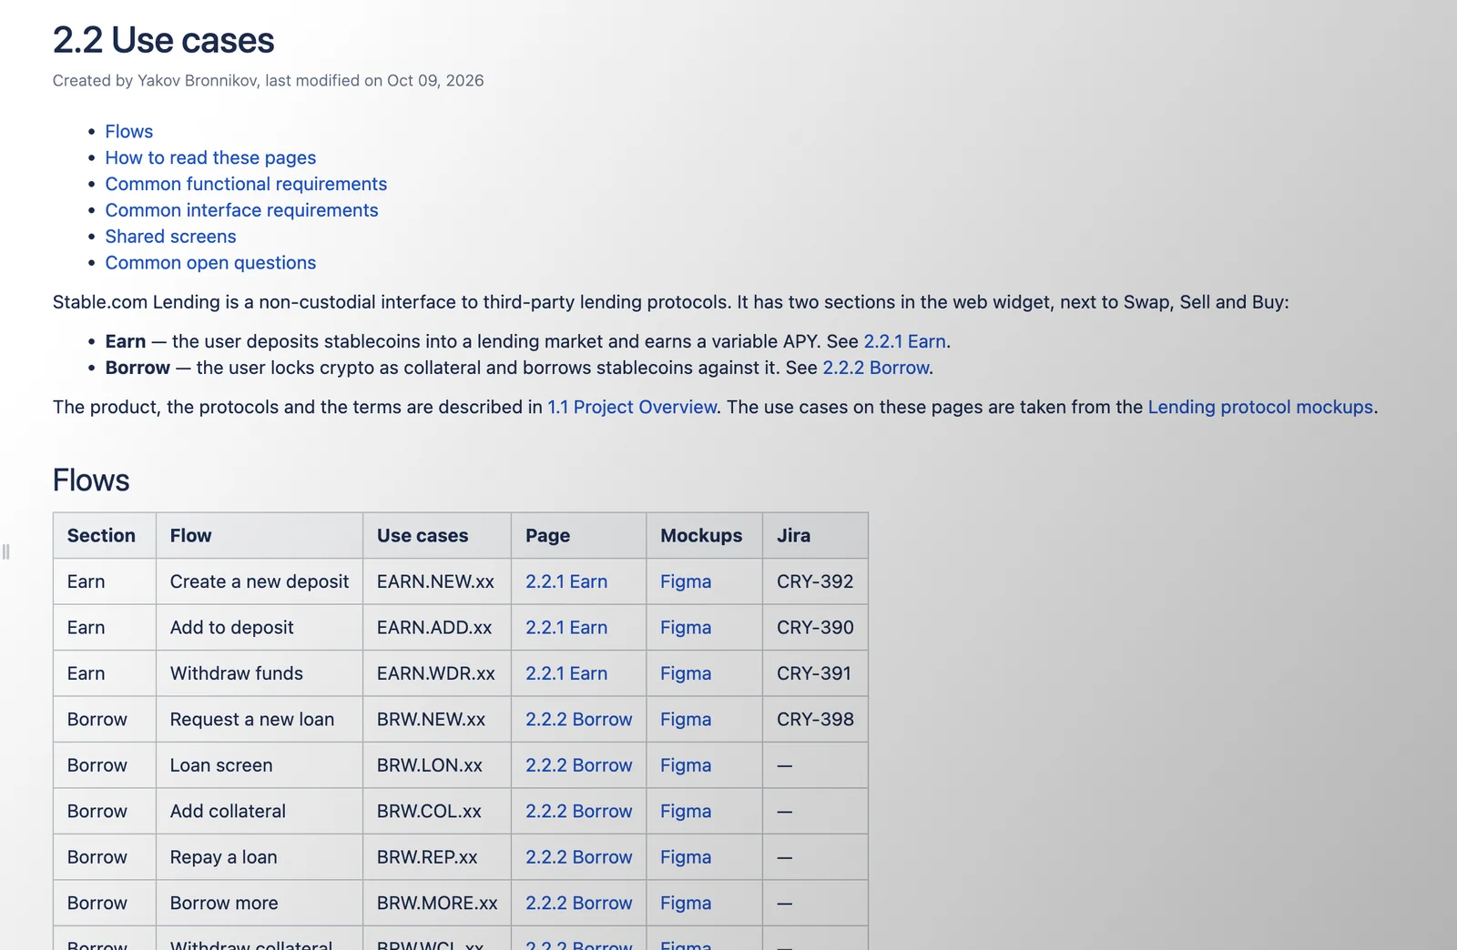Screen dimensions: 1457x950
Task: Open Figma mockup for Add to deposit
Action: (x=686, y=628)
